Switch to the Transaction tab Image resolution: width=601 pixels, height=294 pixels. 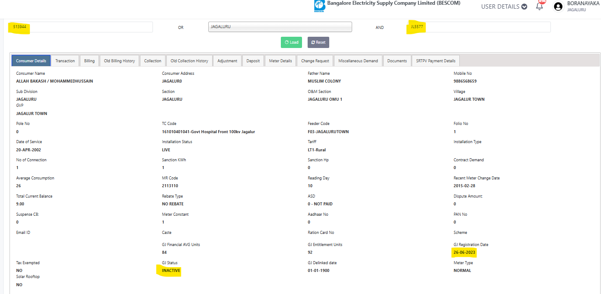65,61
